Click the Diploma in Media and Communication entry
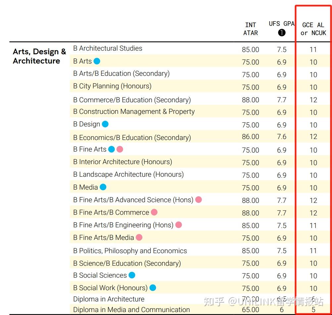 point(131,310)
